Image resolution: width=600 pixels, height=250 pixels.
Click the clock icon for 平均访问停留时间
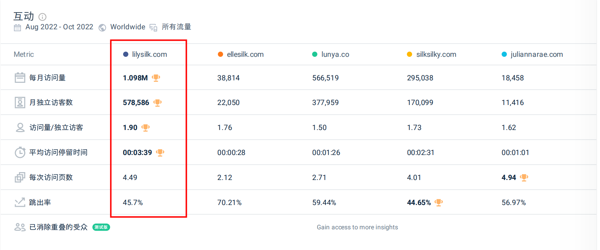tap(20, 152)
